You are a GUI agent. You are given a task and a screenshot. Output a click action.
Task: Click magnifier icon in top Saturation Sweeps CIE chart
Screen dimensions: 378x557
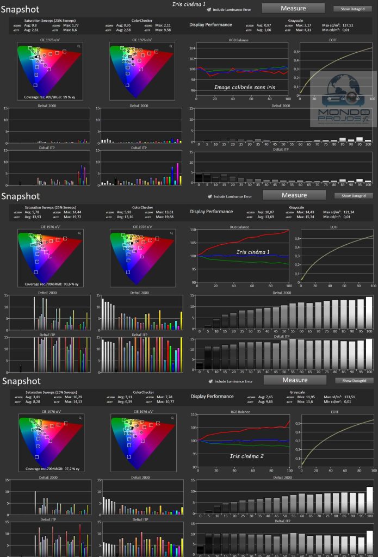coord(79,47)
